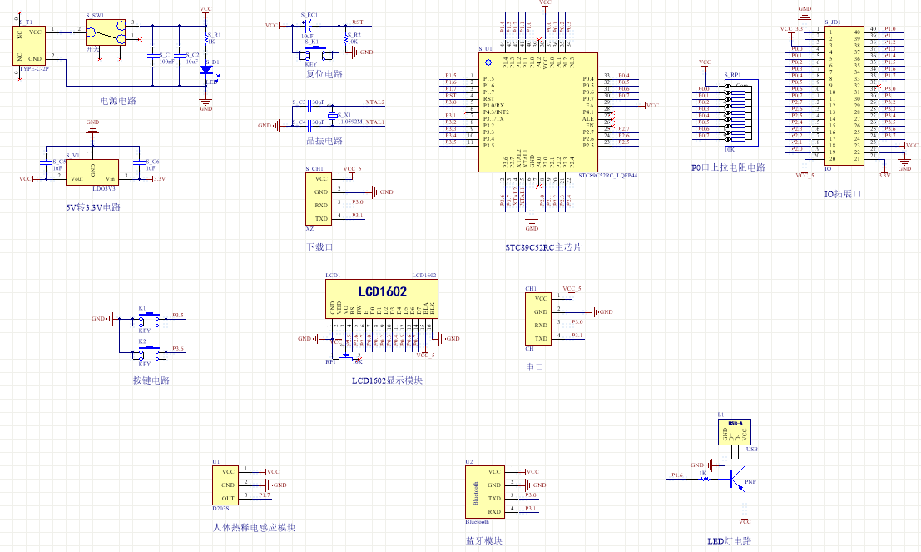Click the 'P3.6' net label beside K2
921x552 pixels.
coord(178,349)
